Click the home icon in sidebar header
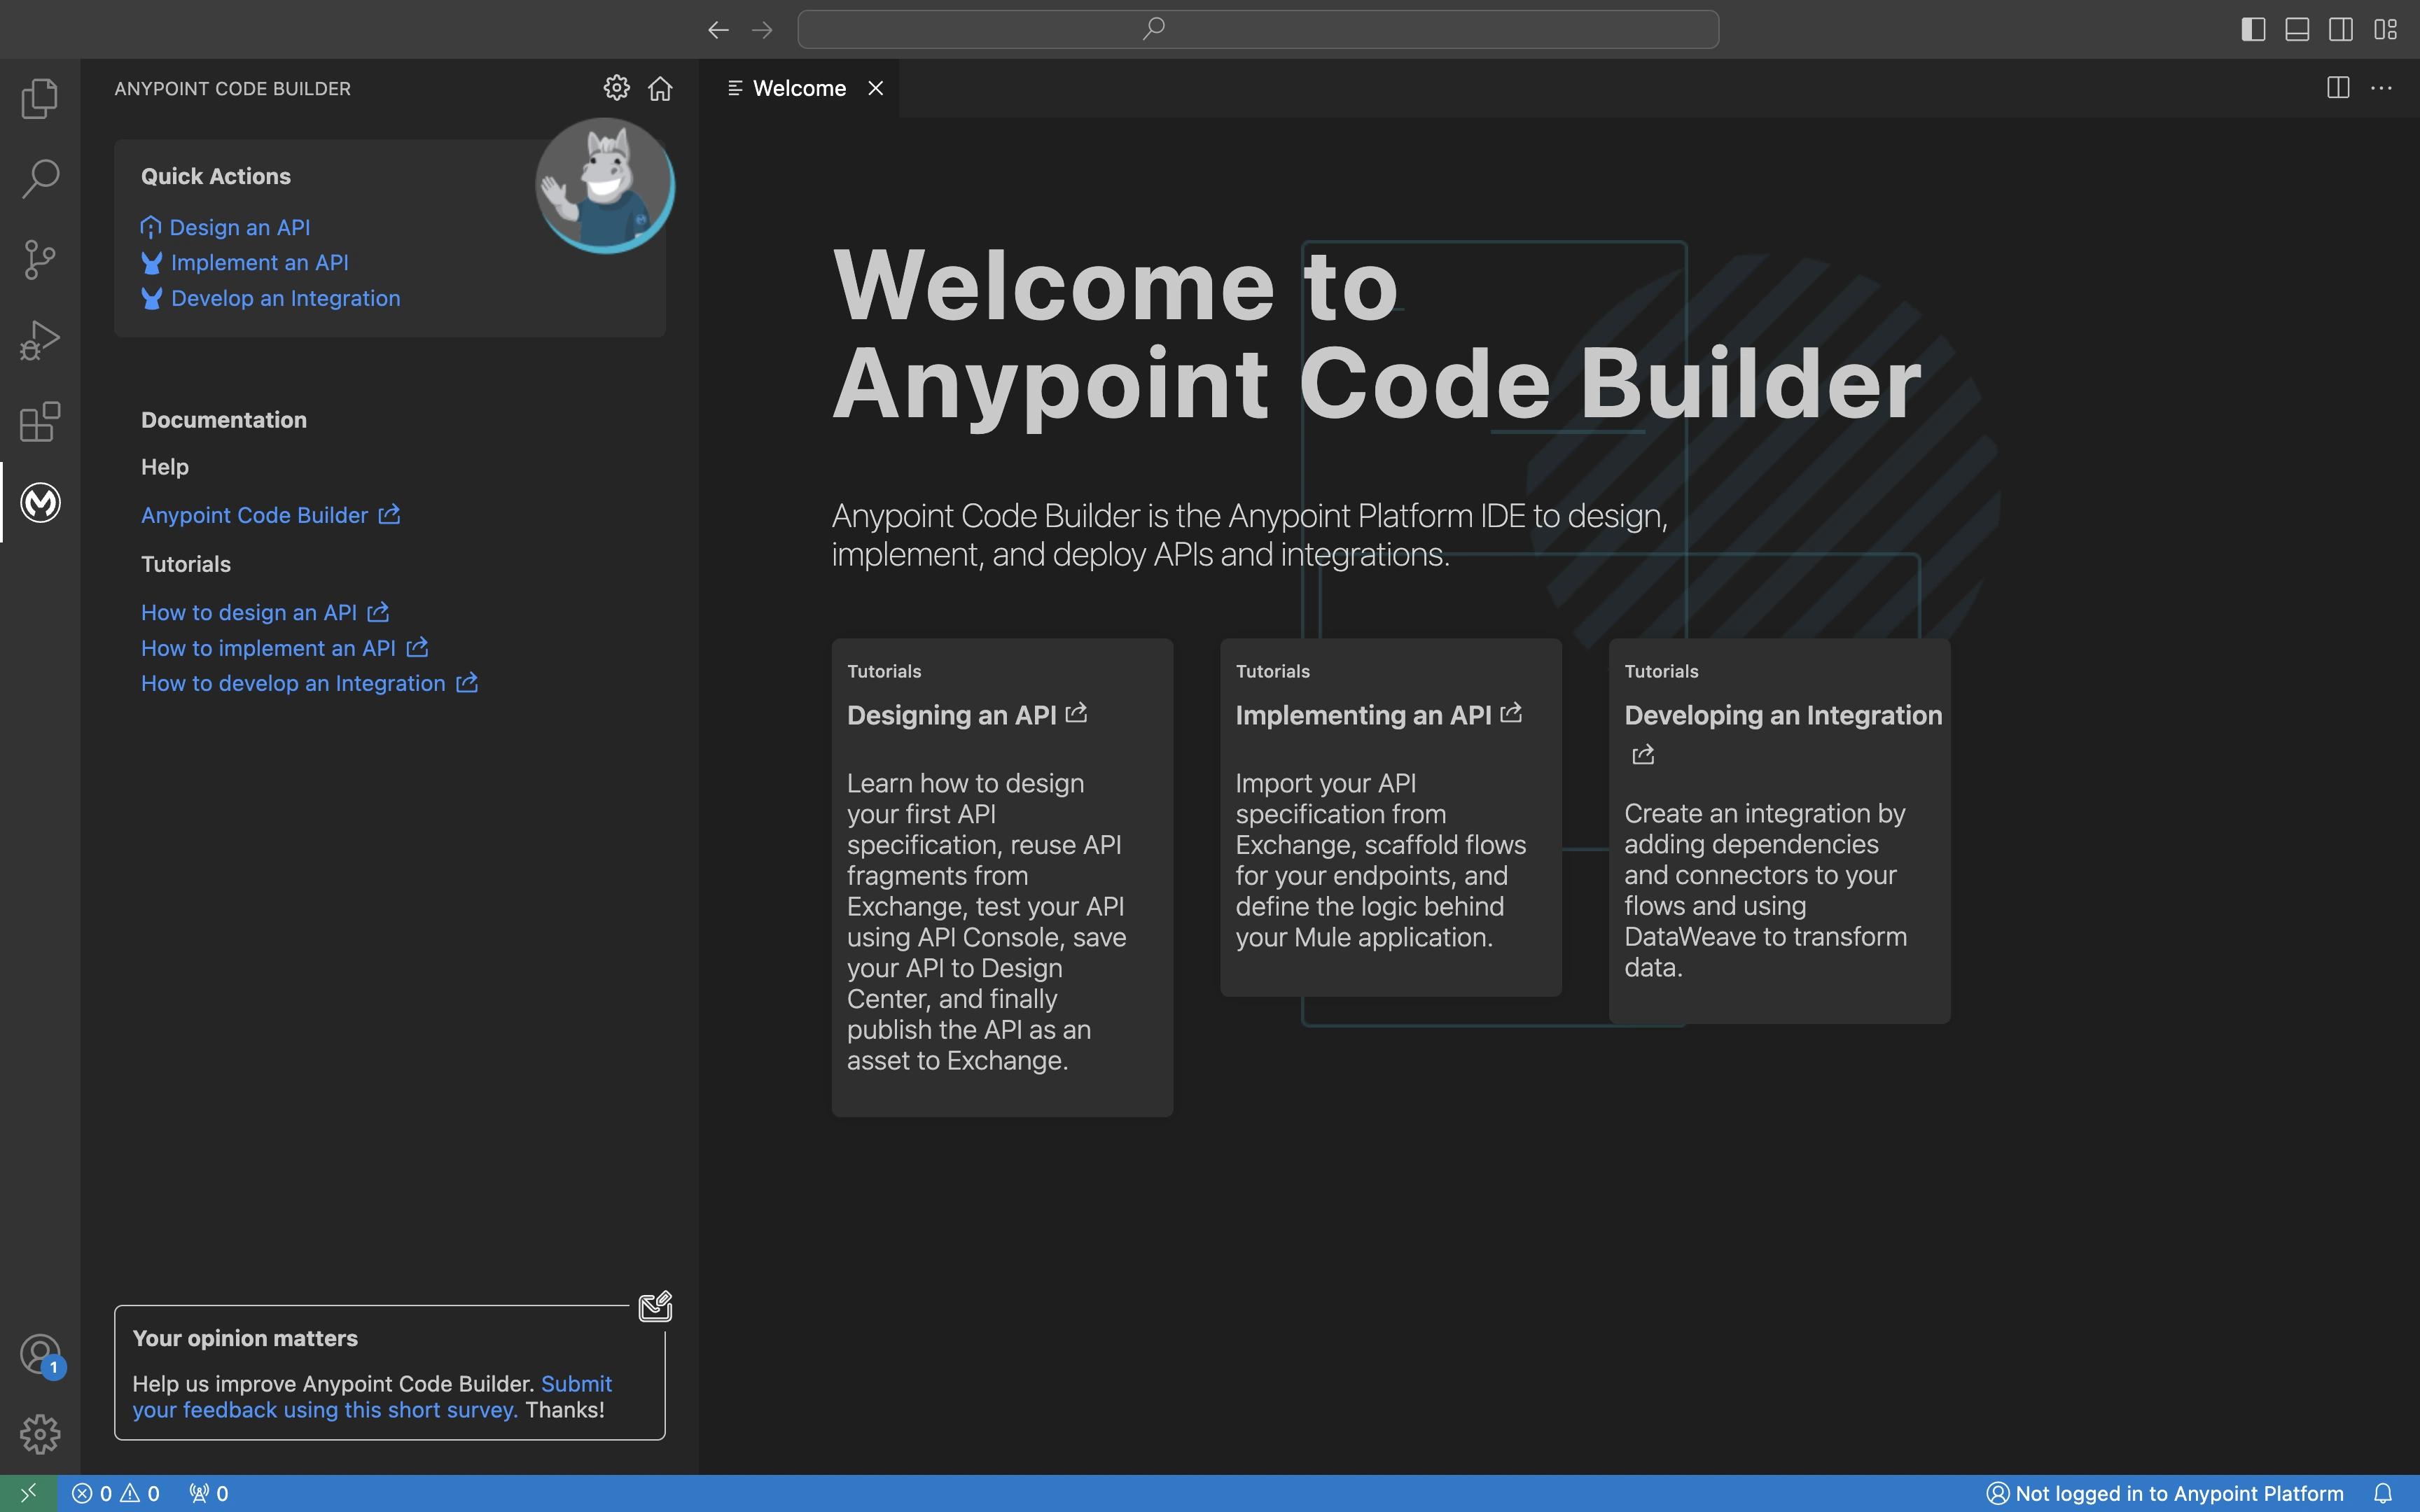This screenshot has width=2420, height=1512. click(660, 89)
